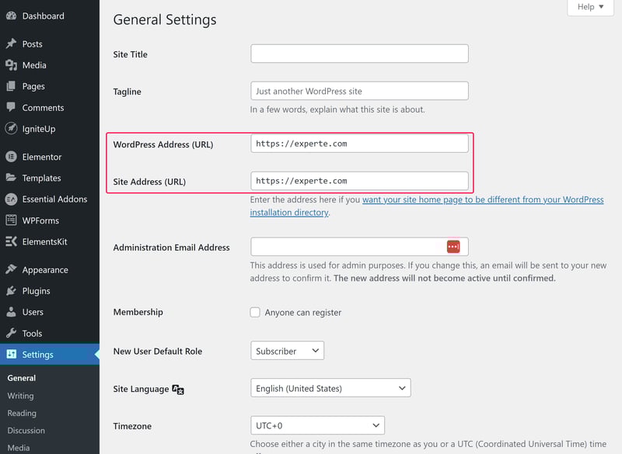The width and height of the screenshot is (622, 454).
Task: Go to the Writing settings submenu
Action: point(21,396)
